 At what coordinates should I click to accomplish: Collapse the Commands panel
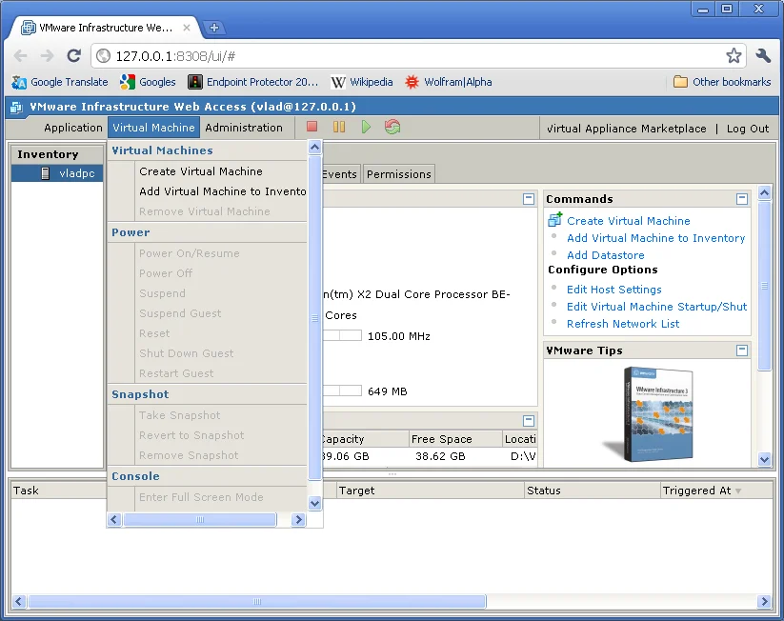pyautogui.click(x=742, y=199)
